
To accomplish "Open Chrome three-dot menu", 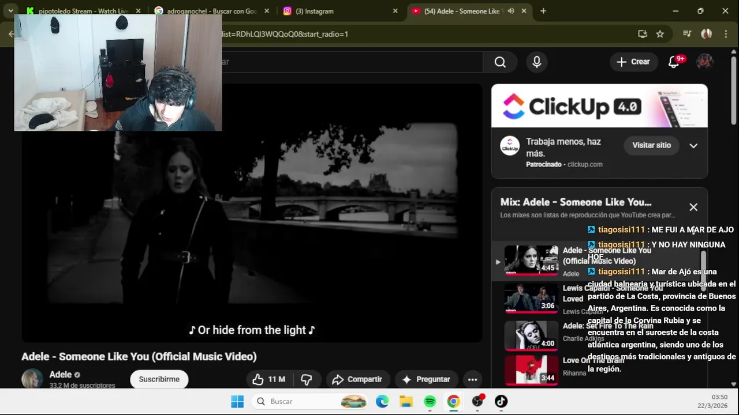I will tap(725, 34).
